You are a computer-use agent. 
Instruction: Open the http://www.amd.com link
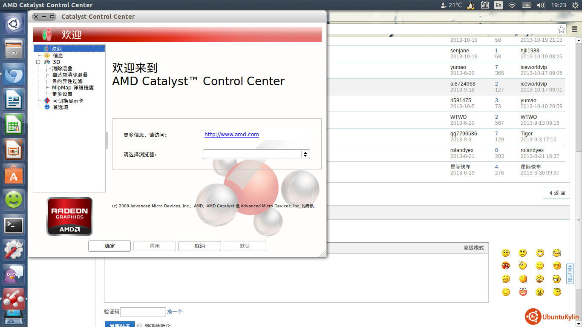coord(231,135)
